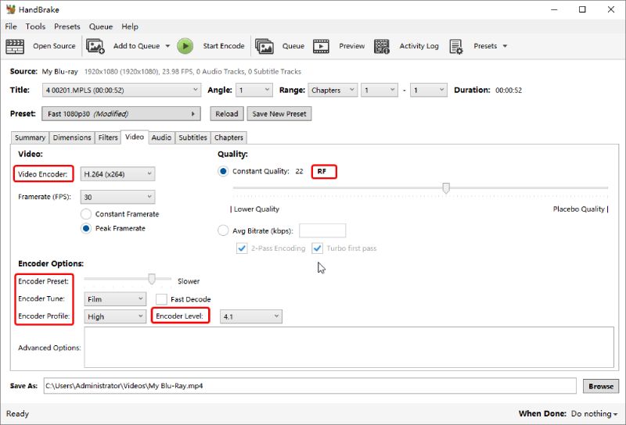Select the Peak Framerate radio button
The width and height of the screenshot is (626, 425).
coord(86,228)
